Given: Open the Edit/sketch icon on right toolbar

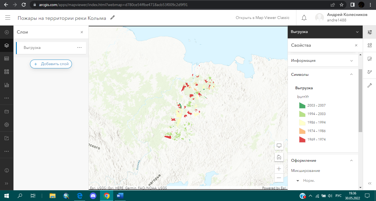Looking at the screenshot, I should click(x=370, y=58).
